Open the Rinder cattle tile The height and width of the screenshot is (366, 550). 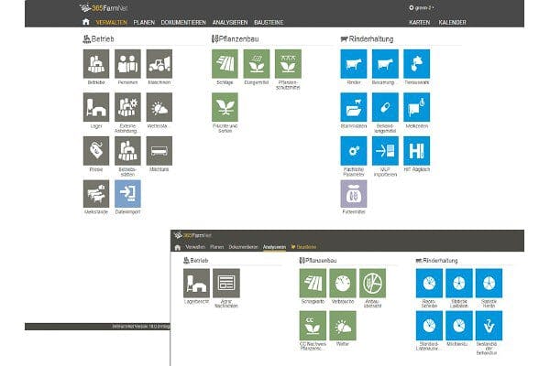click(x=354, y=64)
